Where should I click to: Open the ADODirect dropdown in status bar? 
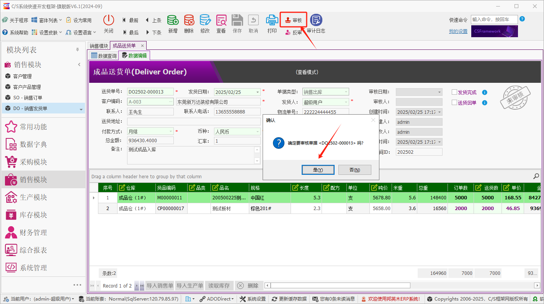pos(217,299)
